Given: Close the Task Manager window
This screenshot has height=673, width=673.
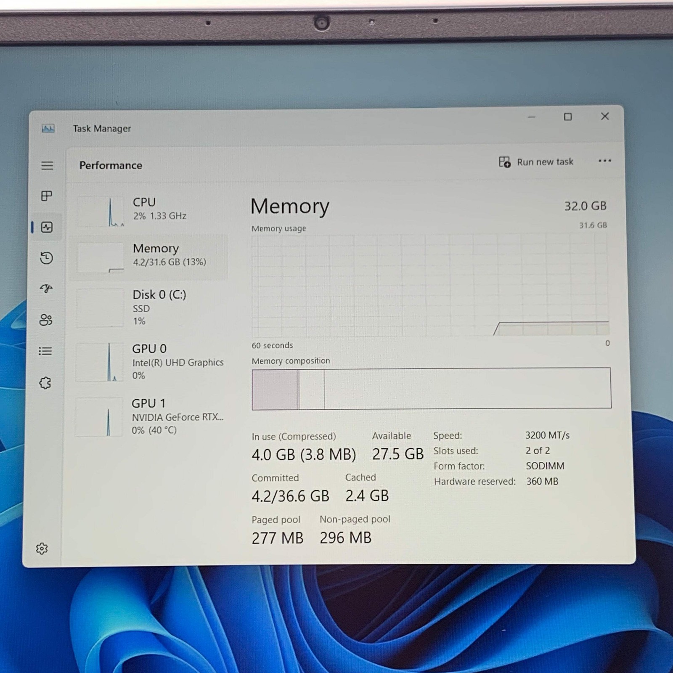Looking at the screenshot, I should [605, 117].
